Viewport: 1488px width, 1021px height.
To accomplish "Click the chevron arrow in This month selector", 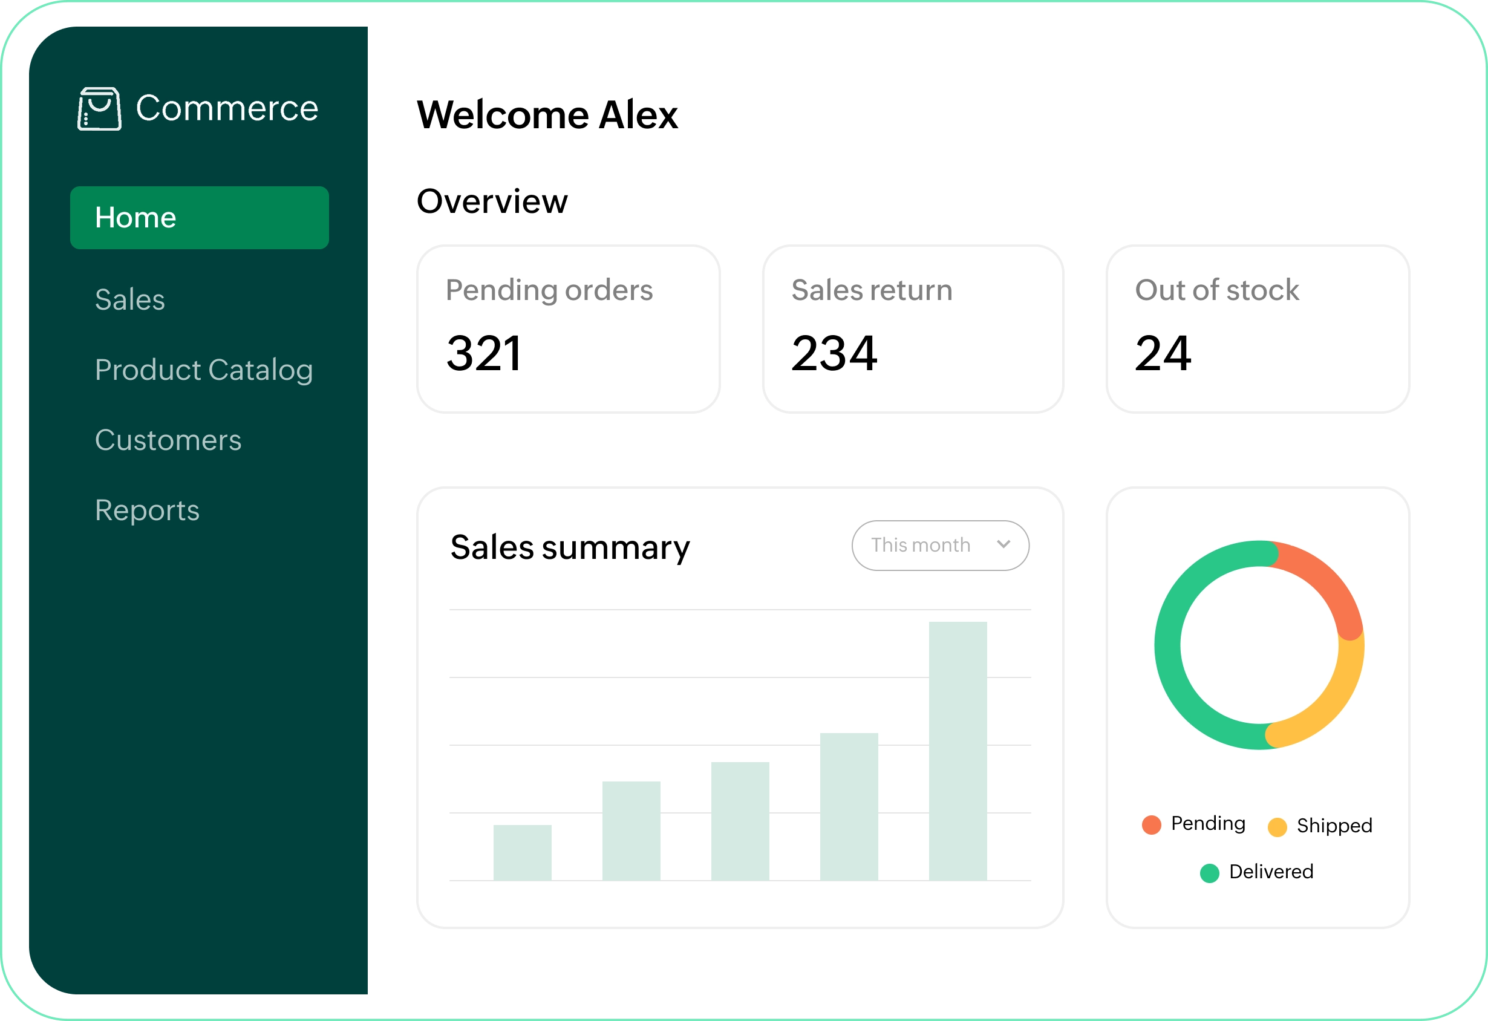I will [x=1003, y=544].
